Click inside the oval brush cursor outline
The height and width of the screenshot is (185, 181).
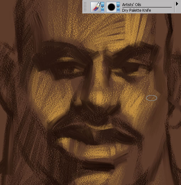[x=152, y=98]
